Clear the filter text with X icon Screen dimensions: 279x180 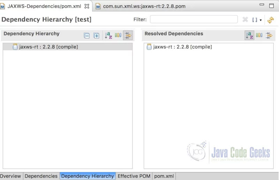pyautogui.click(x=245, y=19)
